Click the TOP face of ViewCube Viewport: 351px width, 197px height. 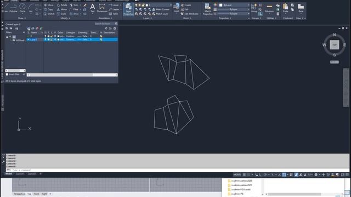tap(334, 45)
